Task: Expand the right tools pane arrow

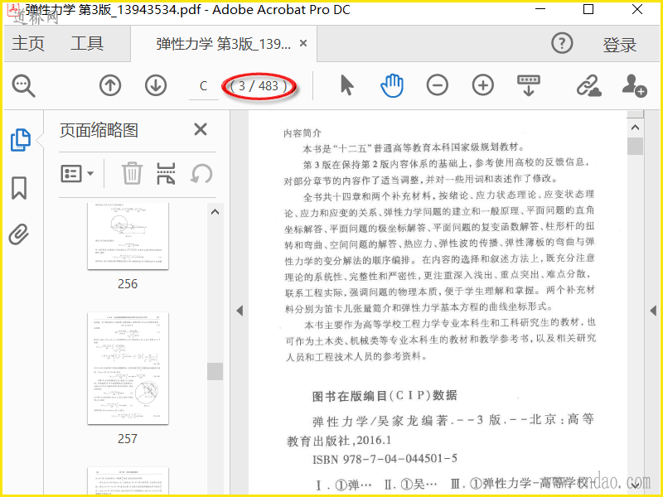Action: (653, 311)
